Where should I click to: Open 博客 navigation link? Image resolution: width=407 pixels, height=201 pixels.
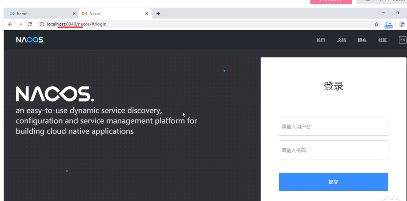(362, 40)
